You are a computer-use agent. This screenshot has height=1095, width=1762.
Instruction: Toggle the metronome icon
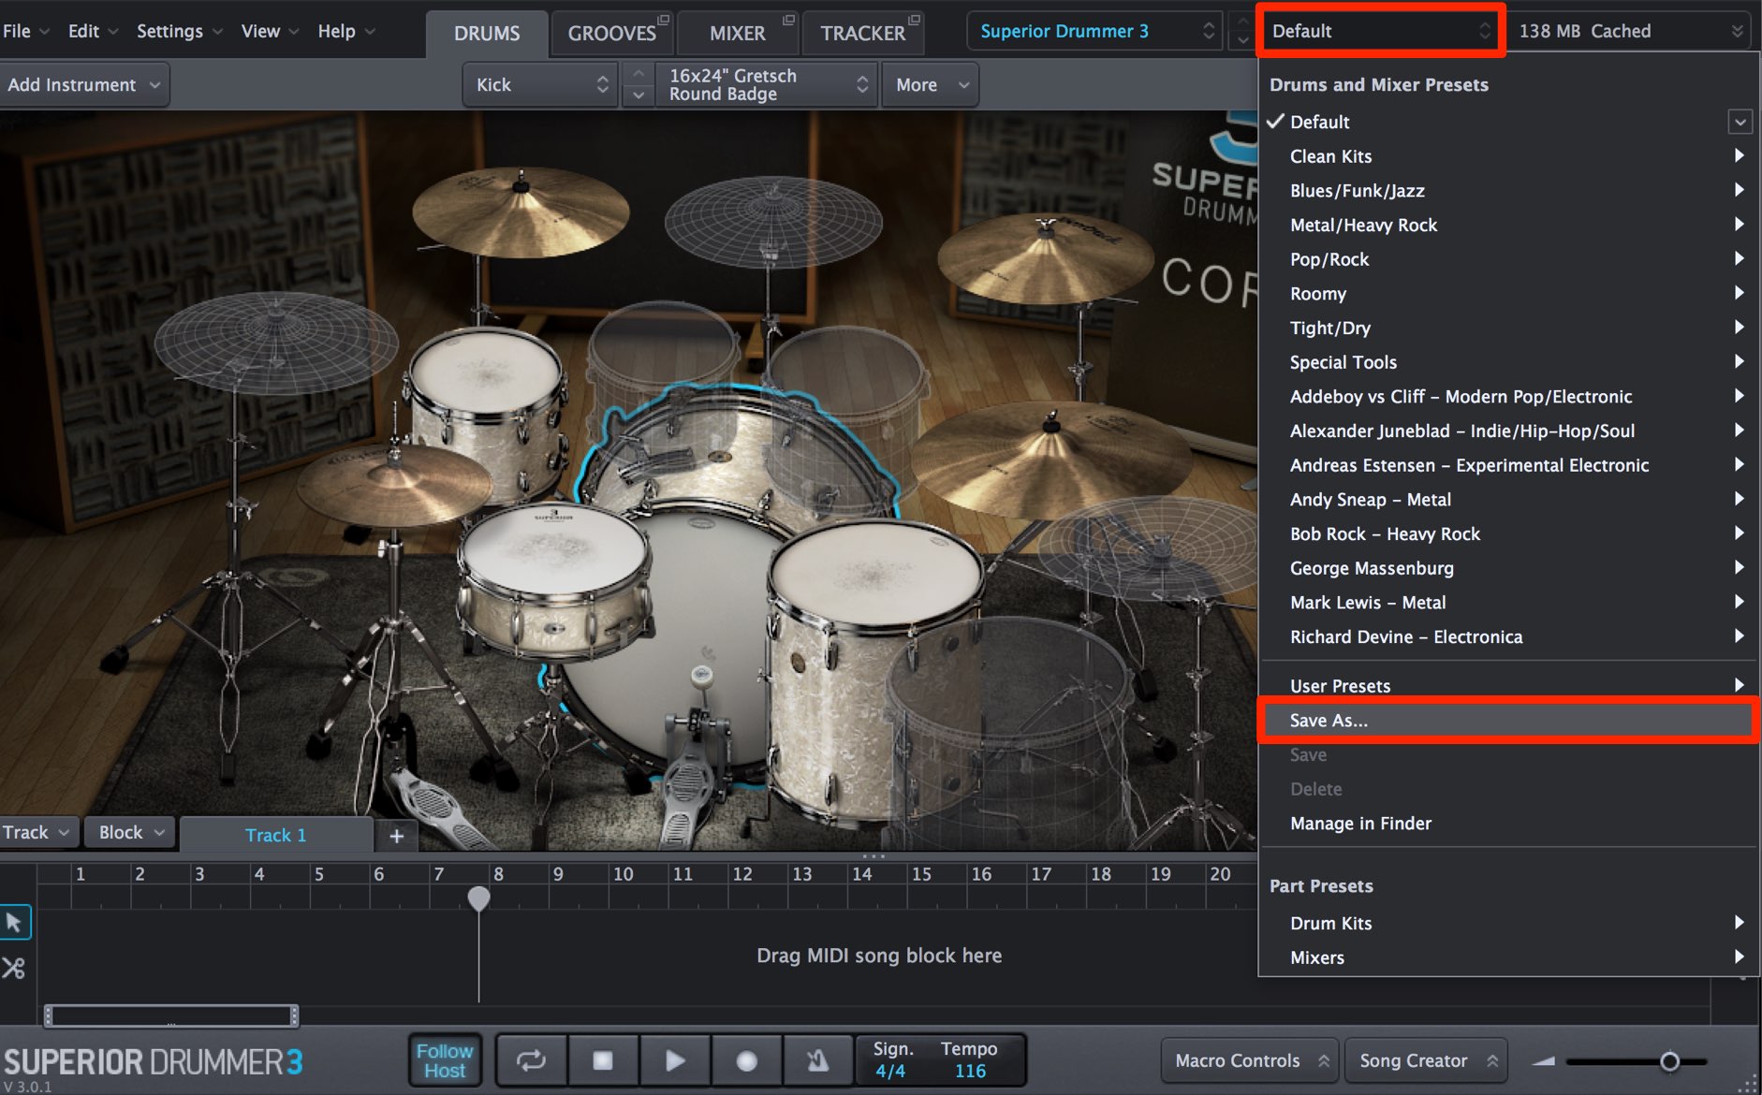tap(817, 1060)
